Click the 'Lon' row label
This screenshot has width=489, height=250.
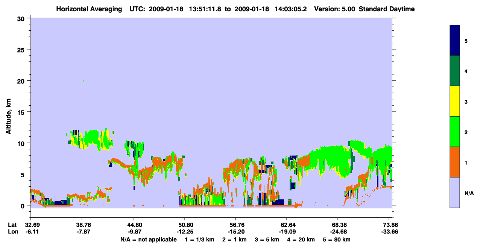[x=13, y=232]
